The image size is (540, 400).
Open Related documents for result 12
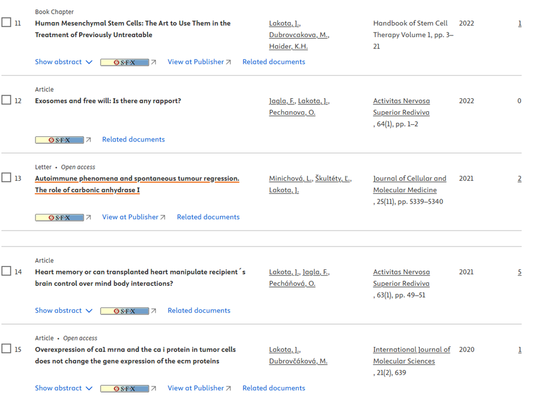(x=133, y=139)
